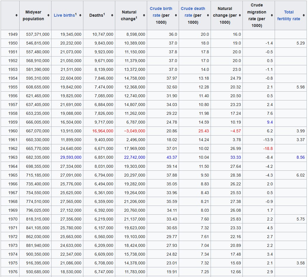Select the 537,371,000 population cell
Viewport: 308px width, 277px height.
point(38,34)
